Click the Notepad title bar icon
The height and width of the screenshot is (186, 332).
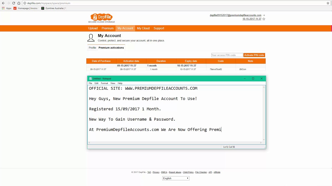click(x=90, y=79)
